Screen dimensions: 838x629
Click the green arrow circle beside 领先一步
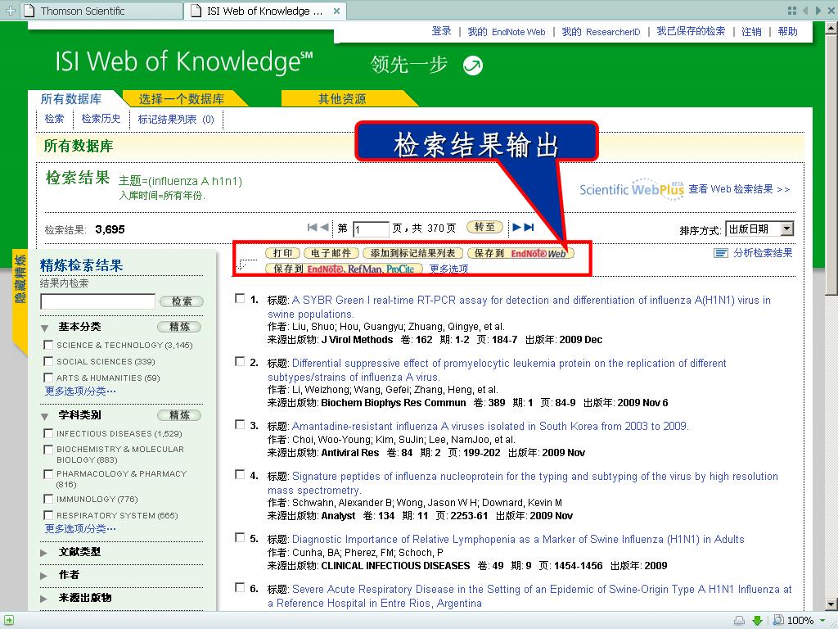pos(472,66)
